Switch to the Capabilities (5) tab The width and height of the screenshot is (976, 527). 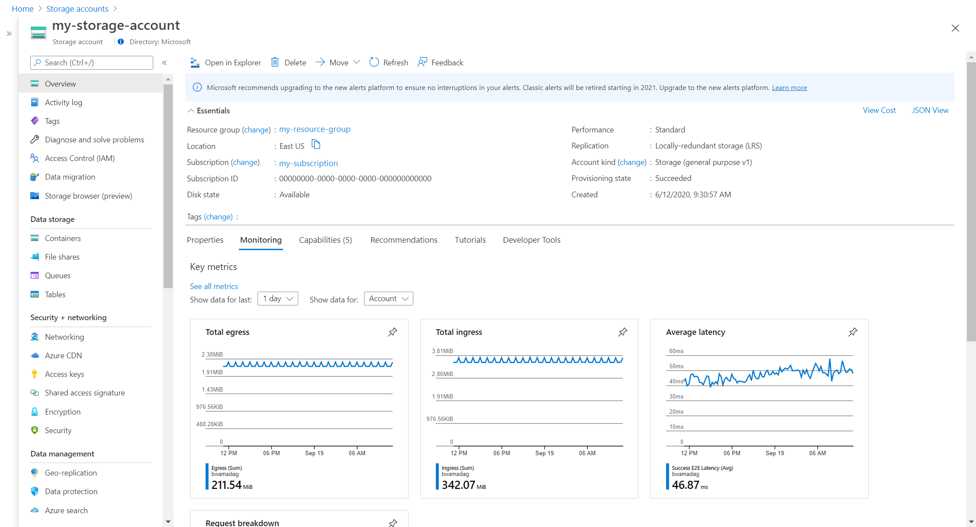click(x=325, y=240)
